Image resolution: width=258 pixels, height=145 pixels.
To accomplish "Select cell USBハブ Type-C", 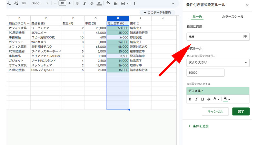I will pyautogui.click(x=46, y=70).
